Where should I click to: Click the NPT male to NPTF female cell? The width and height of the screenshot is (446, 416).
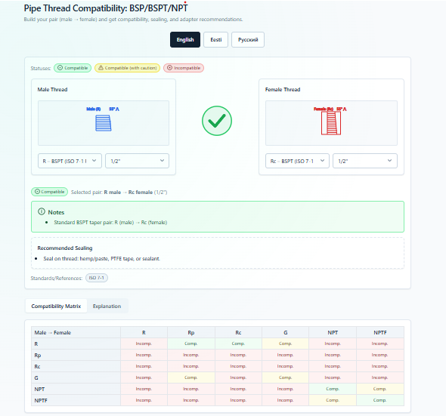(x=380, y=389)
